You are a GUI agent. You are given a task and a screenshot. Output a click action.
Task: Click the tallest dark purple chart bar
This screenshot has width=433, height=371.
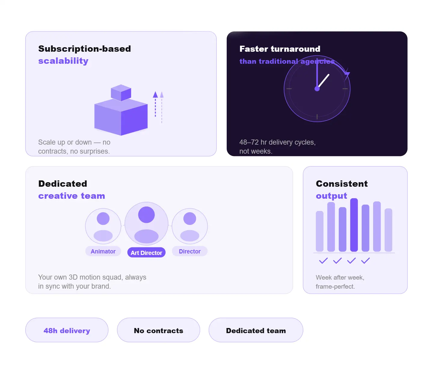354,225
